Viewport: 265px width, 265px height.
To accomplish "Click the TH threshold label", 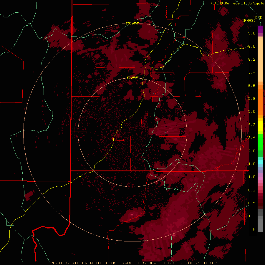I will 253,229.
